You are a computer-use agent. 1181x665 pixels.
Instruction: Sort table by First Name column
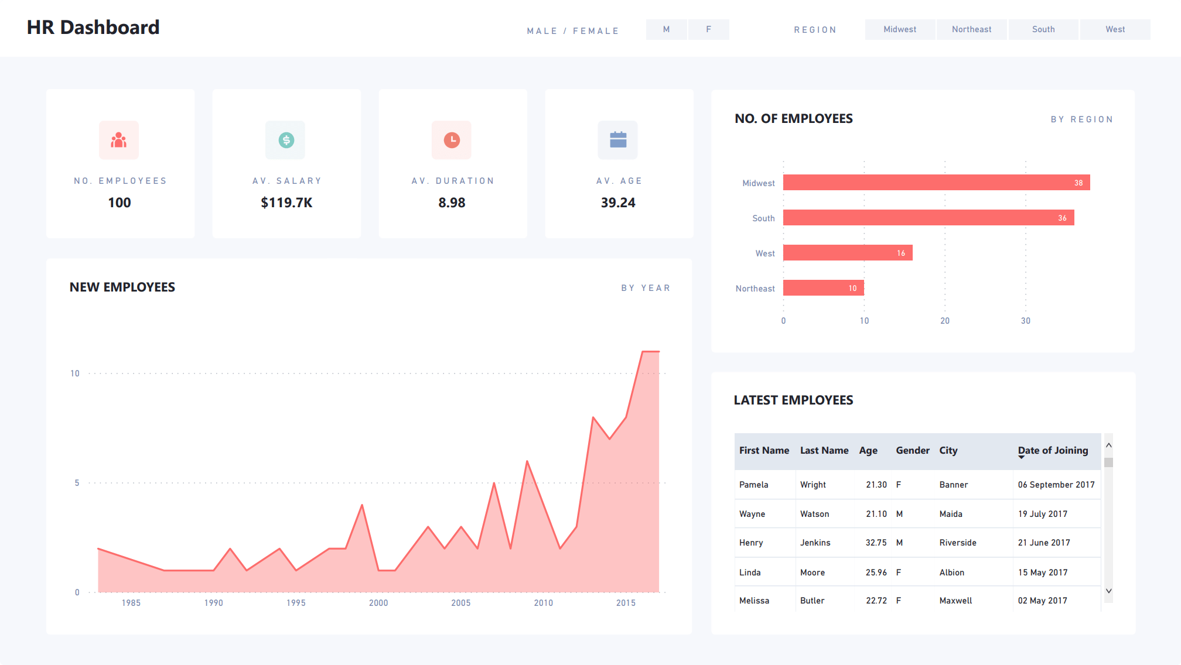pos(764,450)
